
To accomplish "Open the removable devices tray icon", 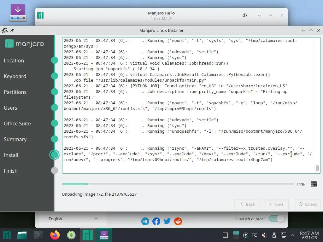I will point(274,235).
